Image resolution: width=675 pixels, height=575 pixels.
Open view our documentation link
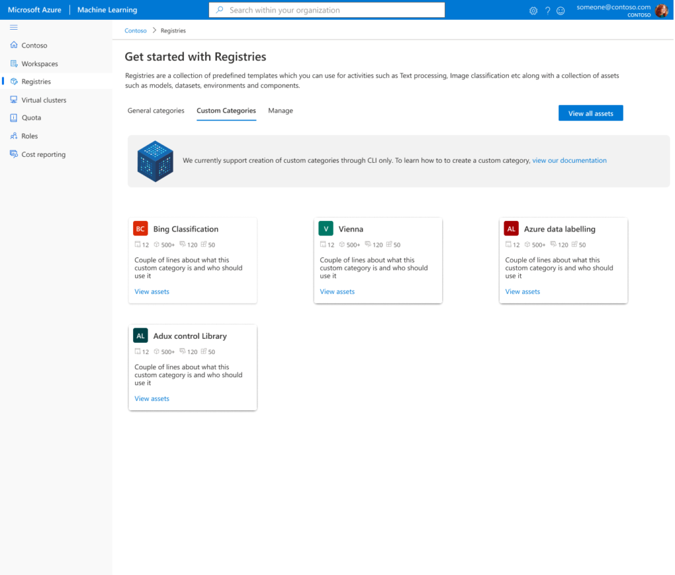point(569,160)
